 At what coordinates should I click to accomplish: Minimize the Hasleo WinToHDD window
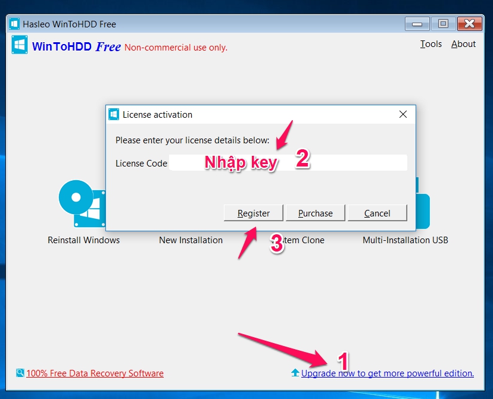pyautogui.click(x=417, y=24)
